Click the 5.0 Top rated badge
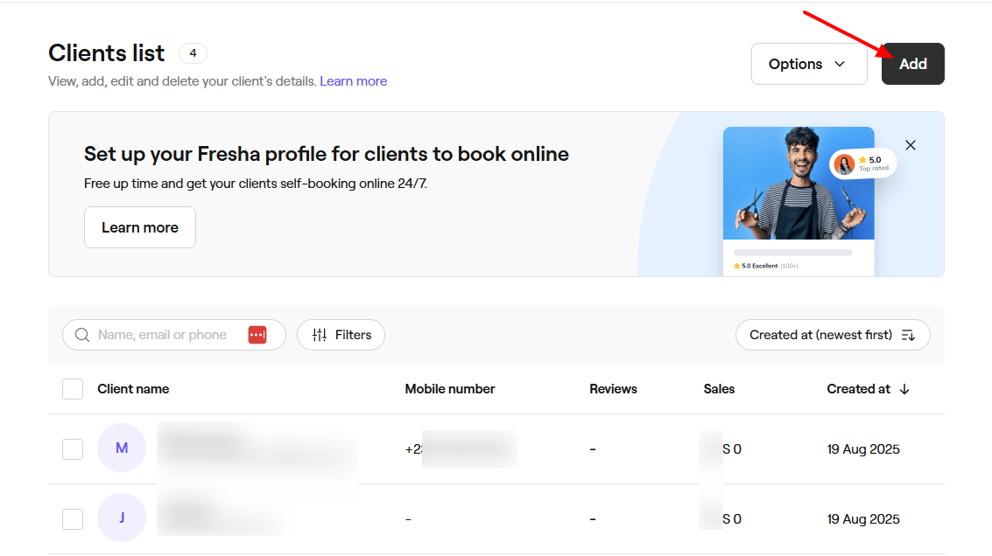Viewport: 992px width, 556px height. click(x=863, y=163)
